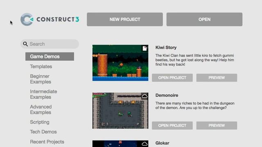Browse the Tech Demos category
Image resolution: width=262 pixels, height=147 pixels.
43,132
